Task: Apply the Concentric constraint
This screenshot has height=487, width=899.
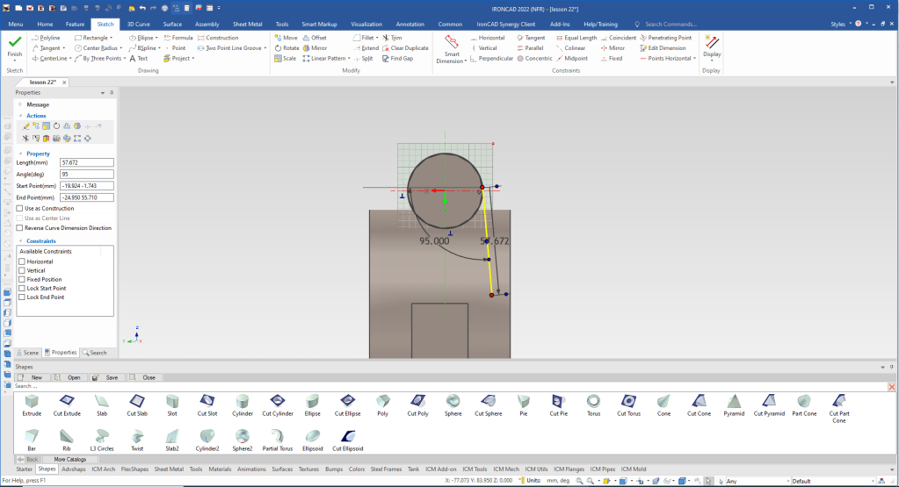Action: click(539, 59)
